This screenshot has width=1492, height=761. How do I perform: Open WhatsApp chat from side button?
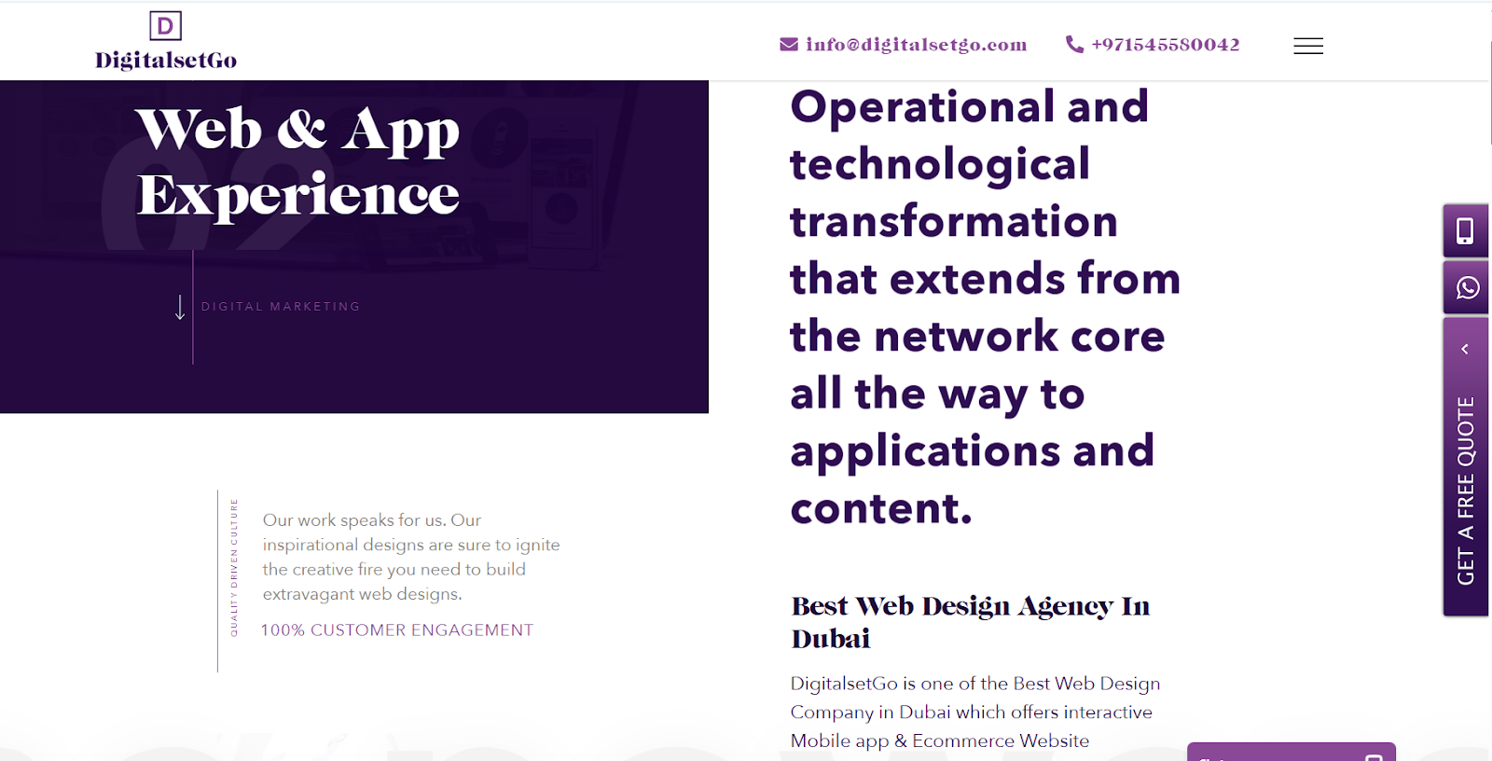pyautogui.click(x=1467, y=287)
